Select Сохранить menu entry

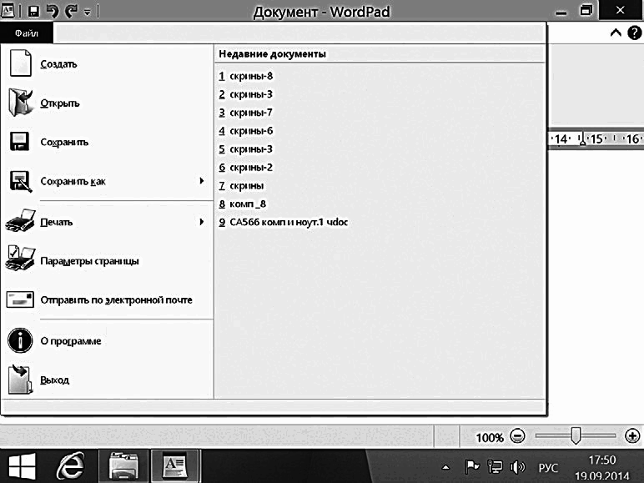107,142
